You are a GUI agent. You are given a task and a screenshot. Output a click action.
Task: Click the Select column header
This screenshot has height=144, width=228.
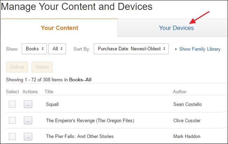click(12, 92)
